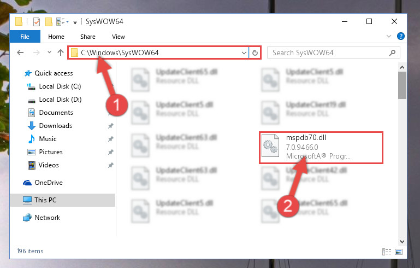
Task: Click the New folder icon in title bar
Action: [49, 22]
